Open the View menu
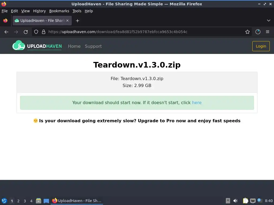This screenshot has height=205, width=274. [x=25, y=11]
